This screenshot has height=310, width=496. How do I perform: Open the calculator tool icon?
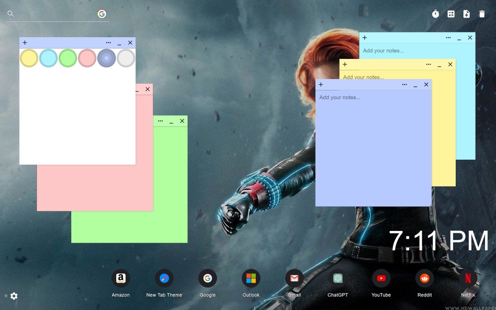[451, 14]
